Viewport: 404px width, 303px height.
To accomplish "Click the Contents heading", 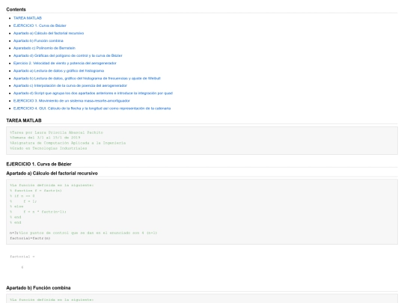I will point(16,10).
